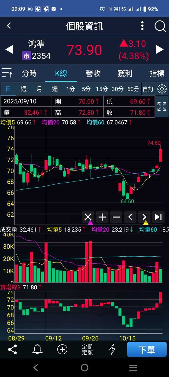169x377 pixels.
Task: Switch to 獲利 tab
Action: tap(125, 73)
